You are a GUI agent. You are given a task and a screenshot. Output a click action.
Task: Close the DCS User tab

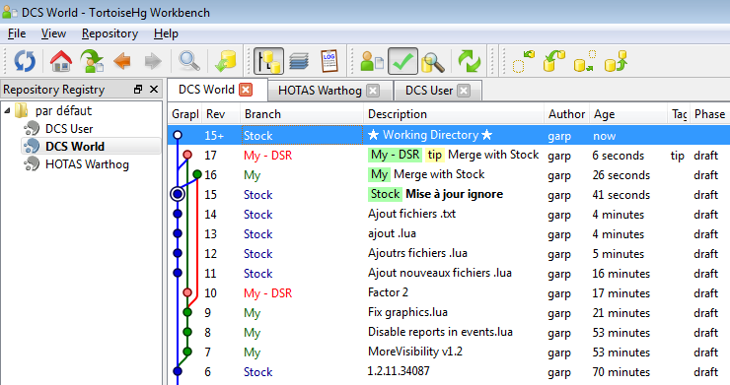coord(464,91)
